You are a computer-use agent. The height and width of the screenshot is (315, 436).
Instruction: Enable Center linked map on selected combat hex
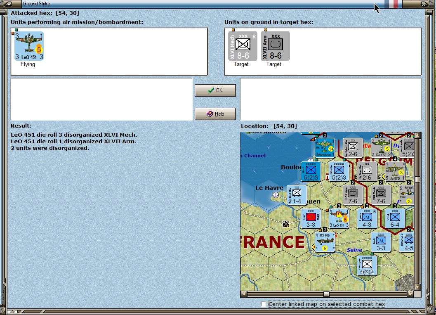tap(263, 304)
